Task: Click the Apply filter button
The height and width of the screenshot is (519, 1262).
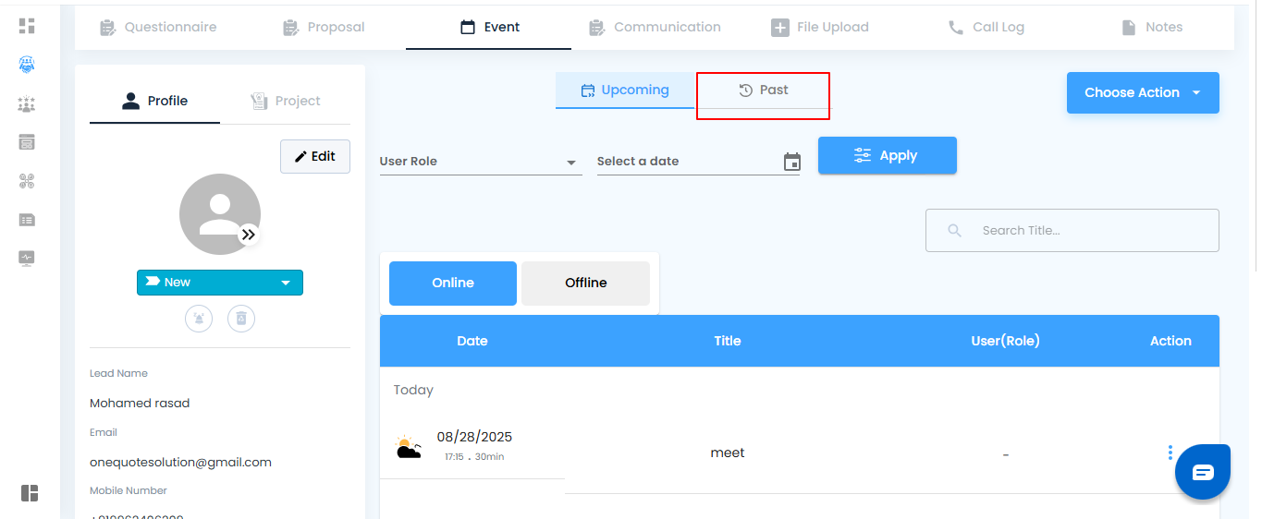Action: pos(887,155)
